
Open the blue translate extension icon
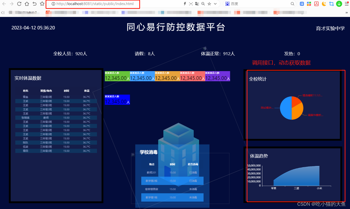pos(302,4)
